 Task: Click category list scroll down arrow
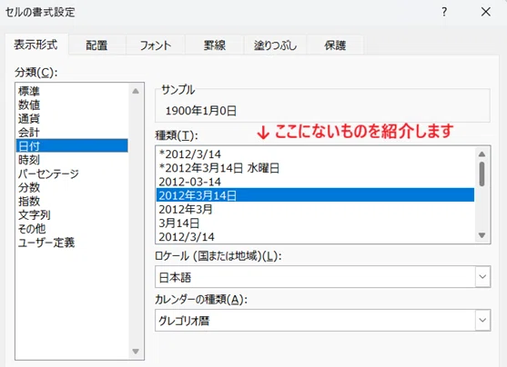[136, 352]
